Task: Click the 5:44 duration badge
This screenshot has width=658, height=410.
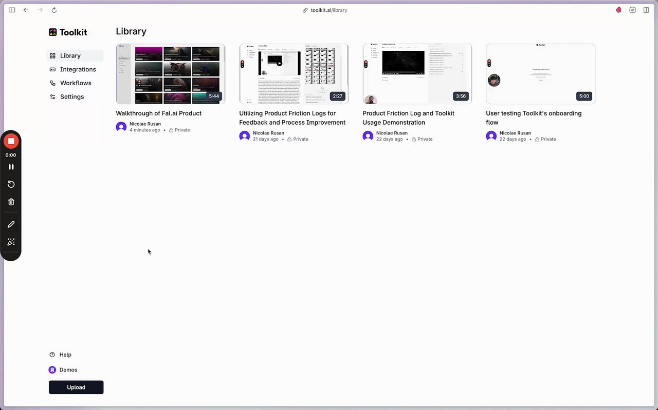Action: pyautogui.click(x=214, y=96)
